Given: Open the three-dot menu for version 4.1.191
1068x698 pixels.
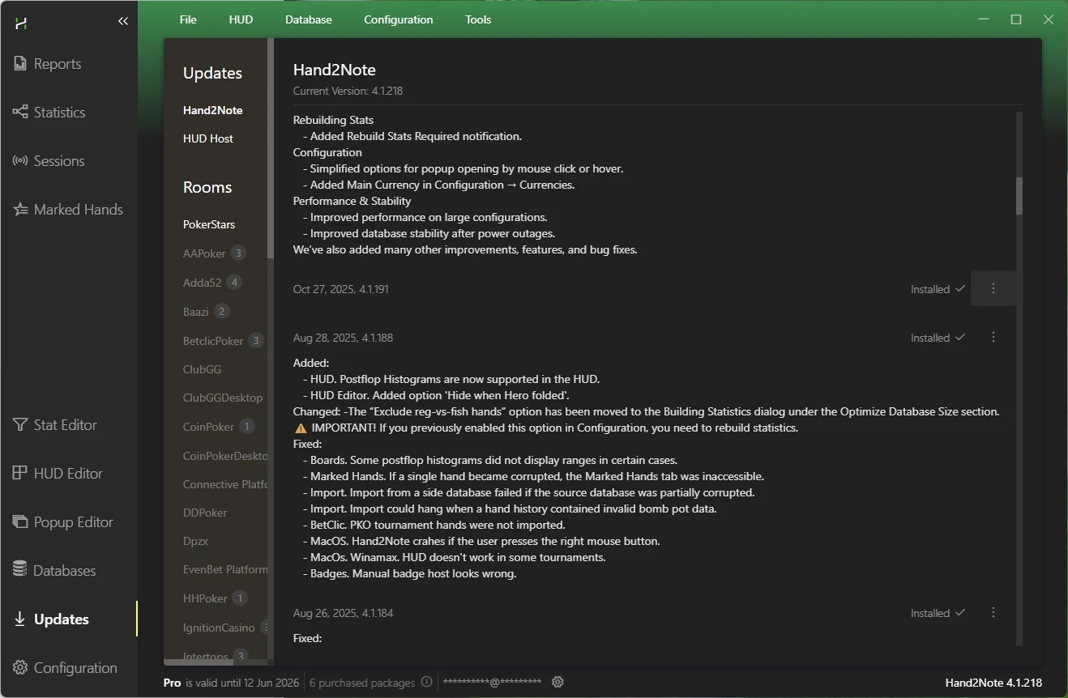Looking at the screenshot, I should [x=993, y=289].
